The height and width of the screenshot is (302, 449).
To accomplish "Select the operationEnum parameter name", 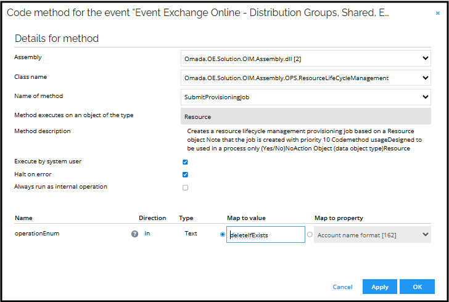I will 36,234.
